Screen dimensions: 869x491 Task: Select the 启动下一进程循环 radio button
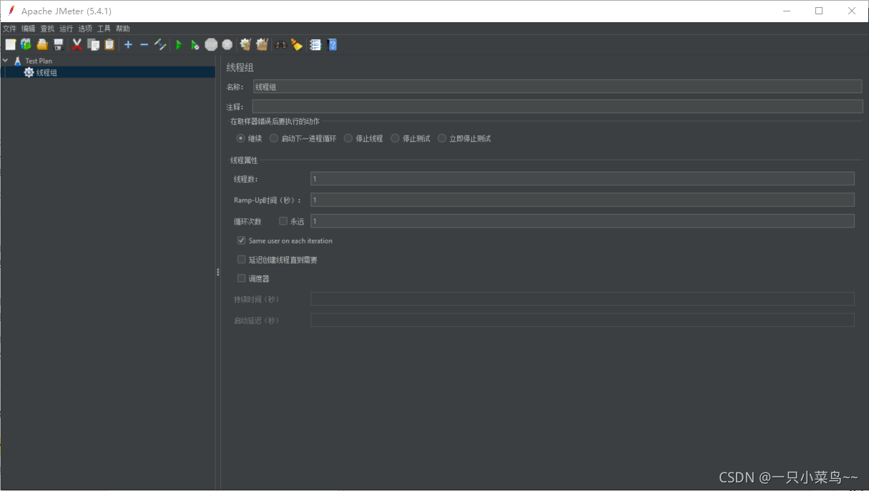coord(274,138)
